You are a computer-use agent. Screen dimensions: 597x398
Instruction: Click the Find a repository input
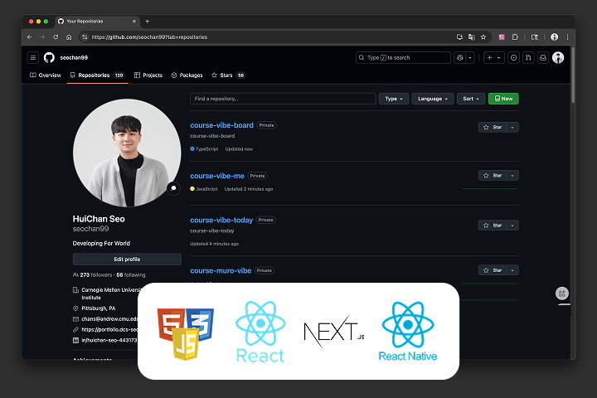(x=283, y=99)
